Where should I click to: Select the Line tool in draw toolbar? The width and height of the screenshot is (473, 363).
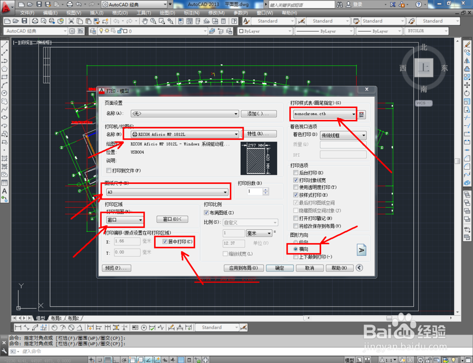[4, 45]
